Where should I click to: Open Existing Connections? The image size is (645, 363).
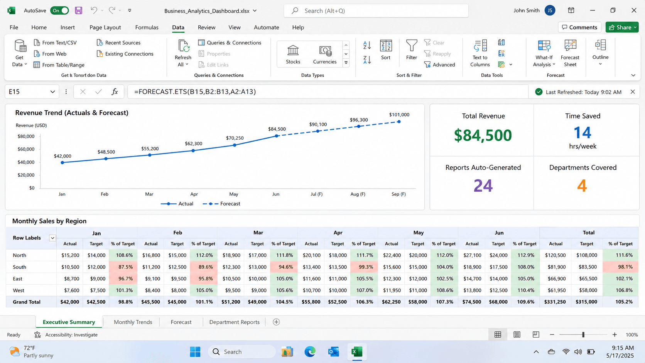(125, 54)
